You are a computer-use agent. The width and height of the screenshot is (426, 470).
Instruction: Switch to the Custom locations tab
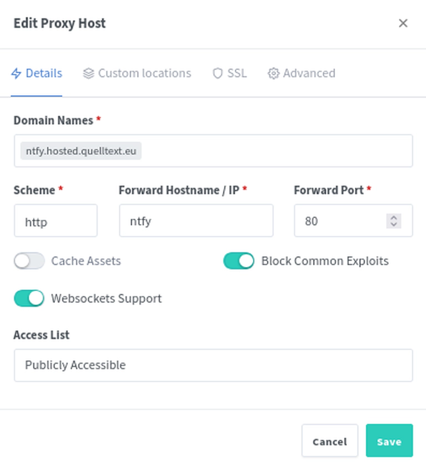[x=137, y=73]
